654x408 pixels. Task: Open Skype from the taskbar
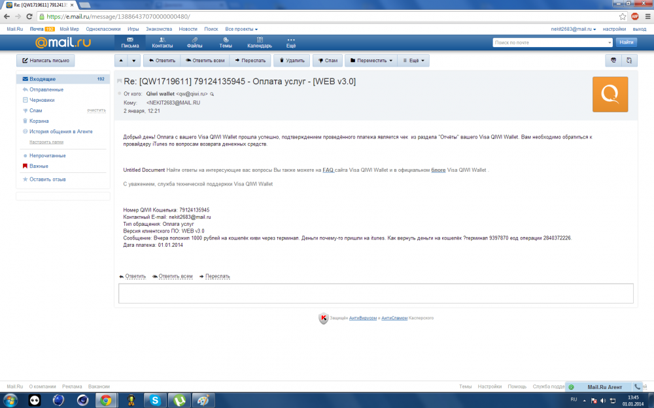click(155, 400)
